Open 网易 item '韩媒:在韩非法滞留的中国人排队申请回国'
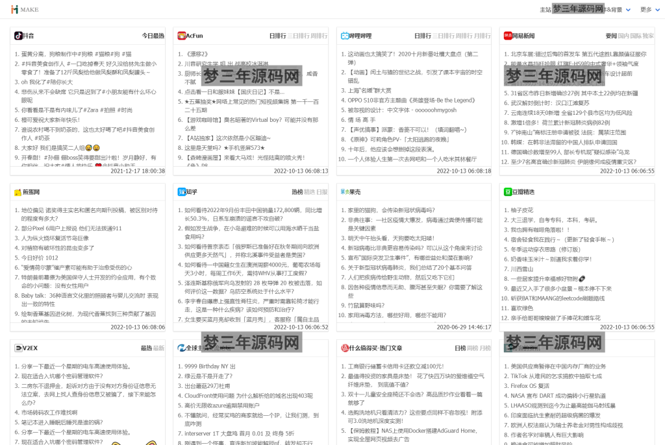The image size is (665, 445). (x=564, y=143)
